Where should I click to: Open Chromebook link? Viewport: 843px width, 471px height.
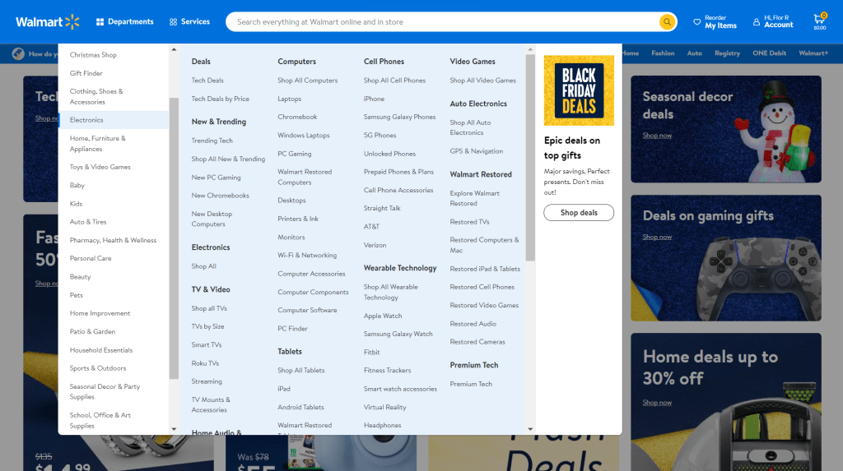[x=297, y=117]
